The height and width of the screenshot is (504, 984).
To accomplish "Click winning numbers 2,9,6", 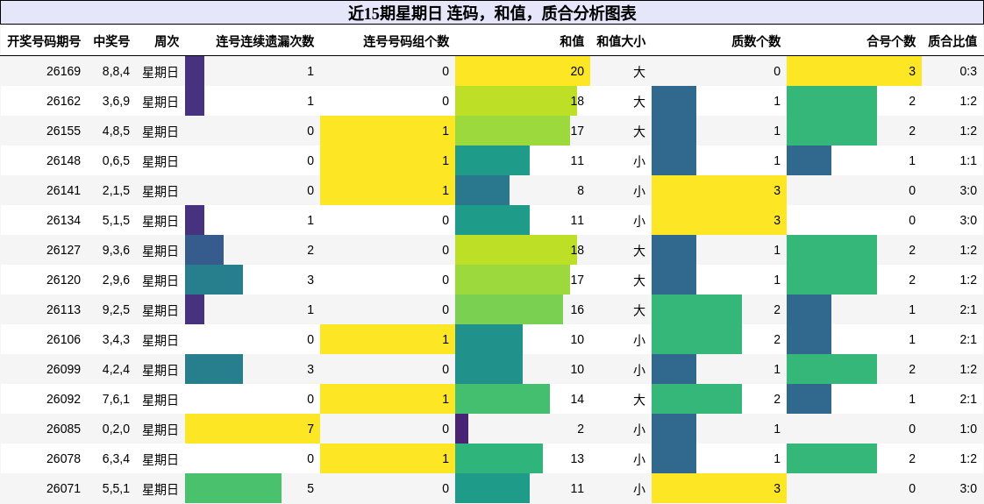I will click(x=116, y=280).
